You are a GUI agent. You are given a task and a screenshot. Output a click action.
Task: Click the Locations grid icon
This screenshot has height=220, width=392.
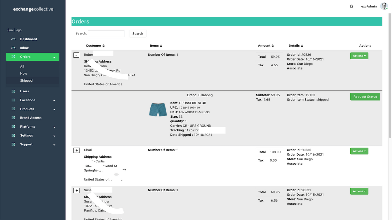click(x=13, y=100)
